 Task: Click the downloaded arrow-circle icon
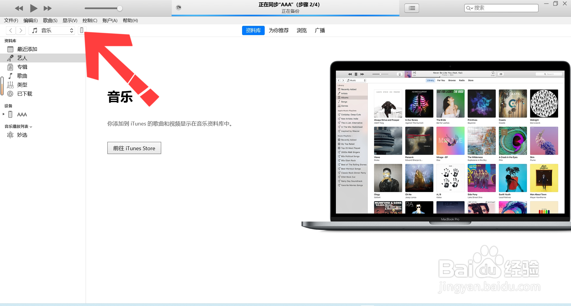point(10,94)
